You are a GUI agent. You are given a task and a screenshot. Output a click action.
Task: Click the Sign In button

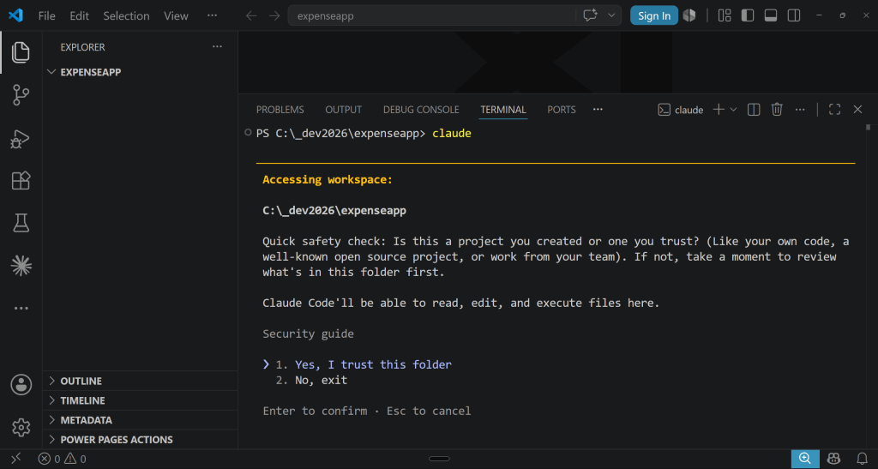coord(654,15)
